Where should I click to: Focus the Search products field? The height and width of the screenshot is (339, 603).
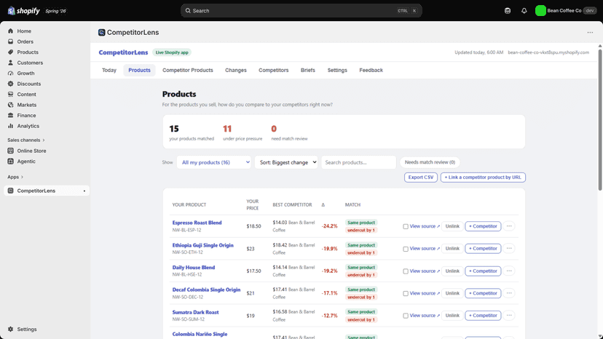pyautogui.click(x=358, y=162)
